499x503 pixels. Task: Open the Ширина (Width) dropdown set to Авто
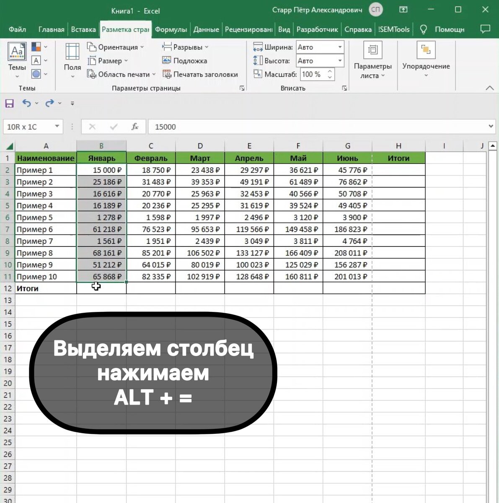340,47
